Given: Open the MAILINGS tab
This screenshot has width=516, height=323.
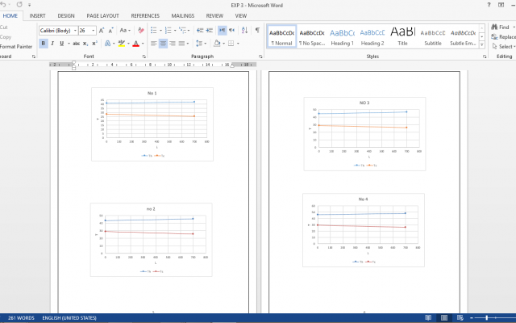Looking at the screenshot, I should pos(183,15).
